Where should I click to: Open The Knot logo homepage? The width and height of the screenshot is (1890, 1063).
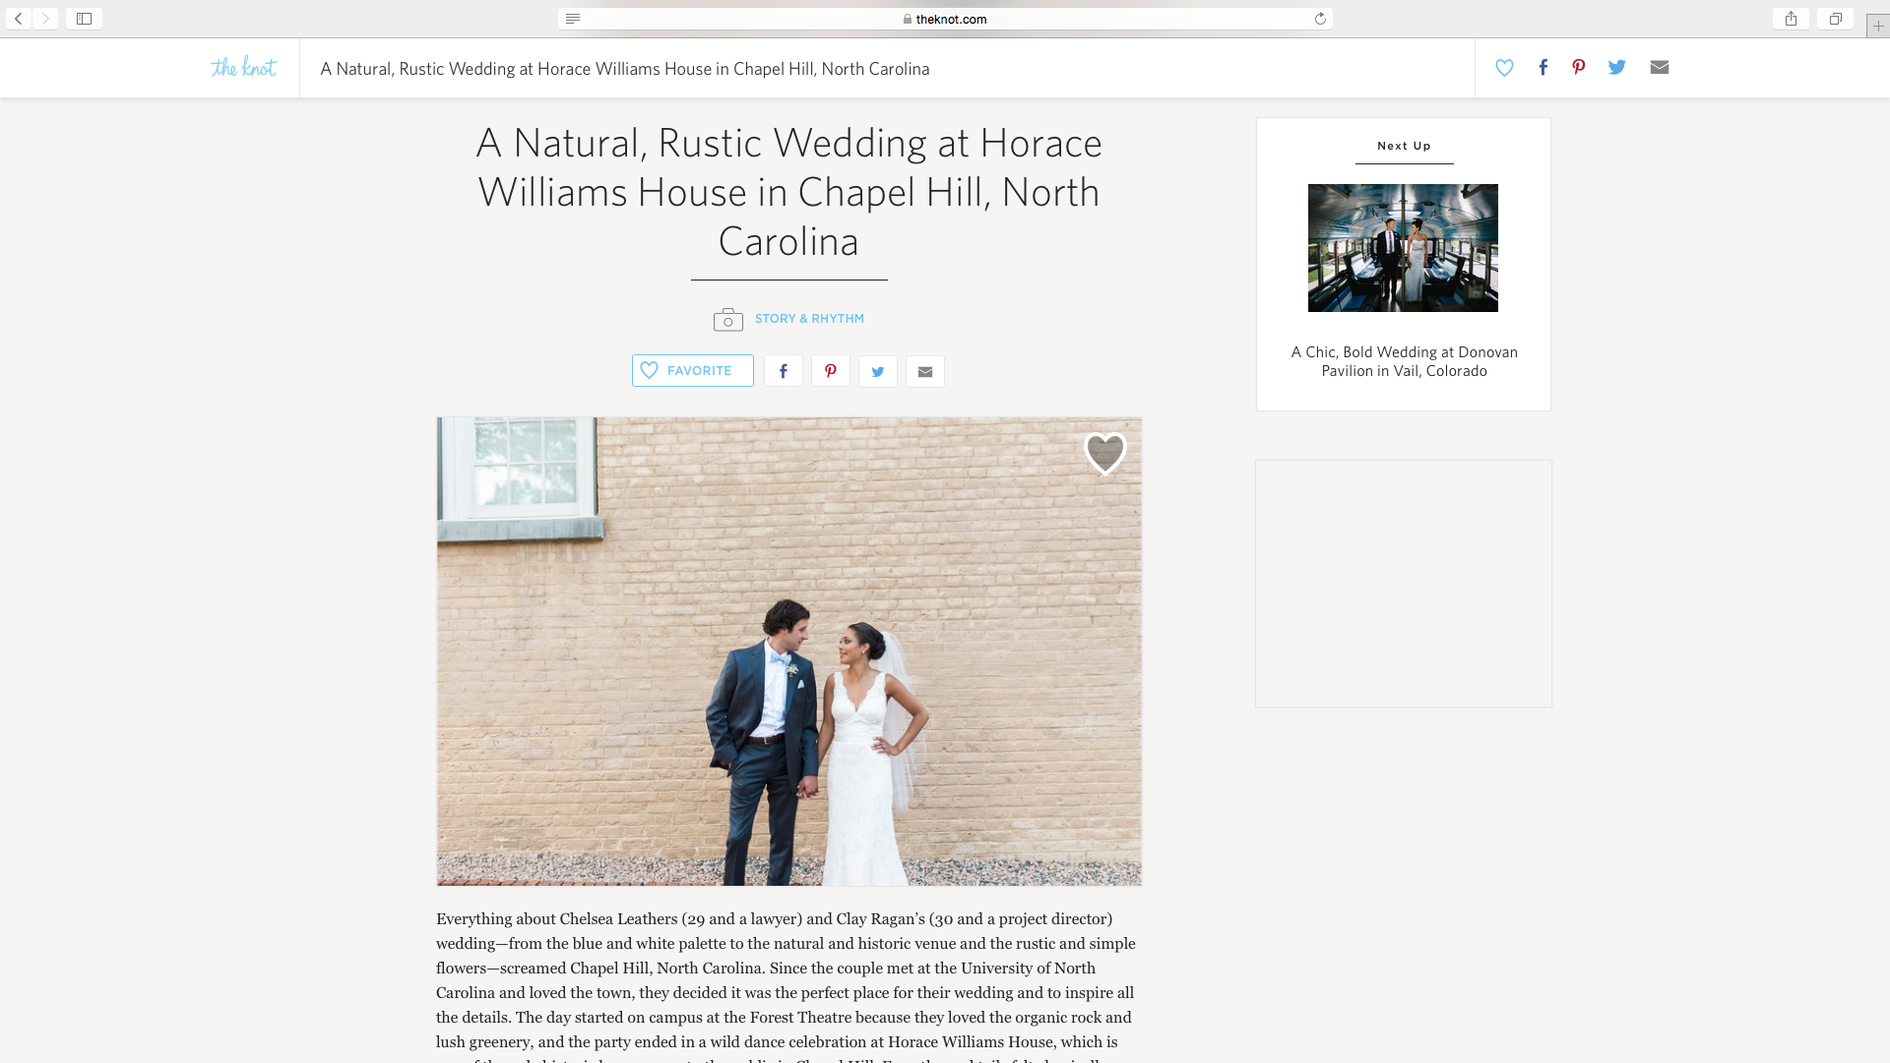click(243, 67)
